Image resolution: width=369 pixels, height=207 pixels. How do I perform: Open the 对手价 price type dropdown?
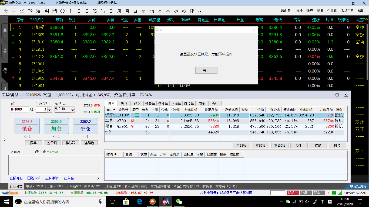click(73, 109)
